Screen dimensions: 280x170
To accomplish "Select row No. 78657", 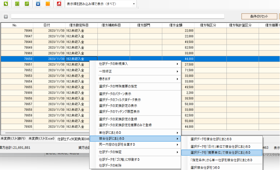I will [45, 104].
